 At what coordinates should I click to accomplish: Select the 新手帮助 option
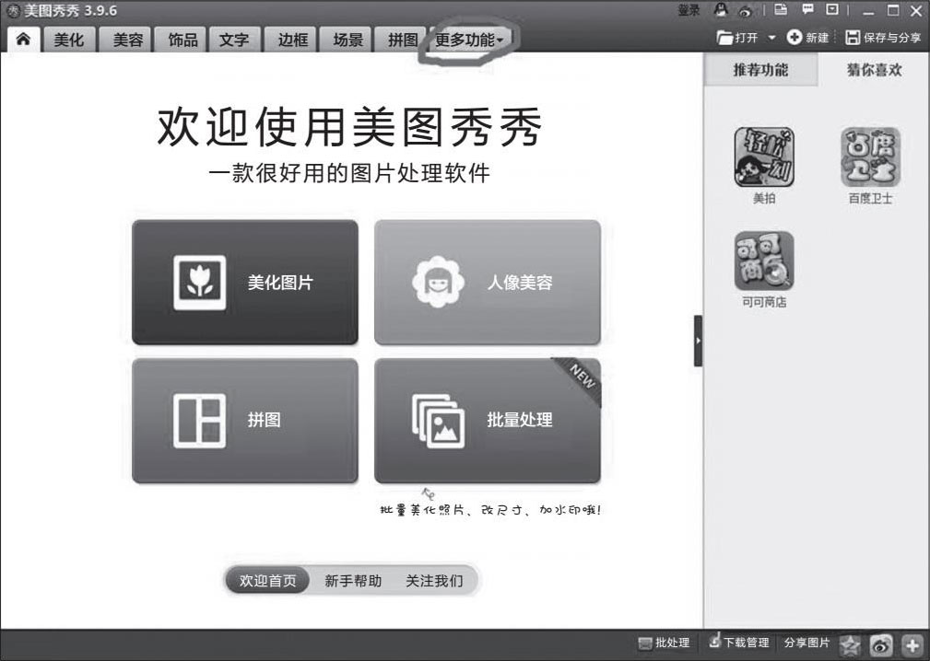pos(353,581)
